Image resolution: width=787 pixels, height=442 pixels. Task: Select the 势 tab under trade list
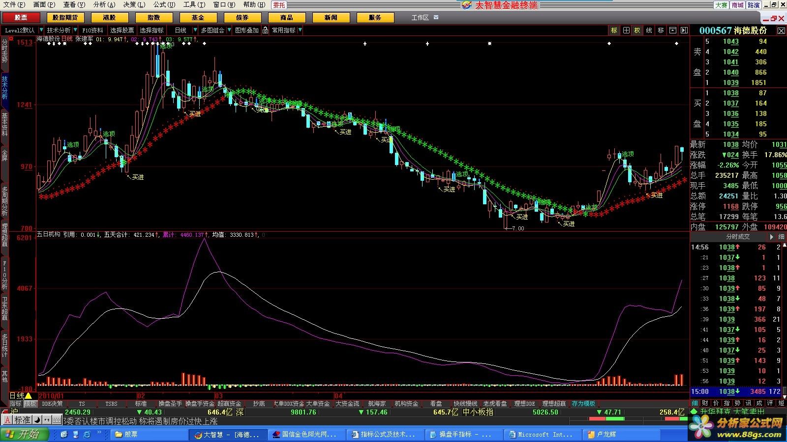coord(737,404)
